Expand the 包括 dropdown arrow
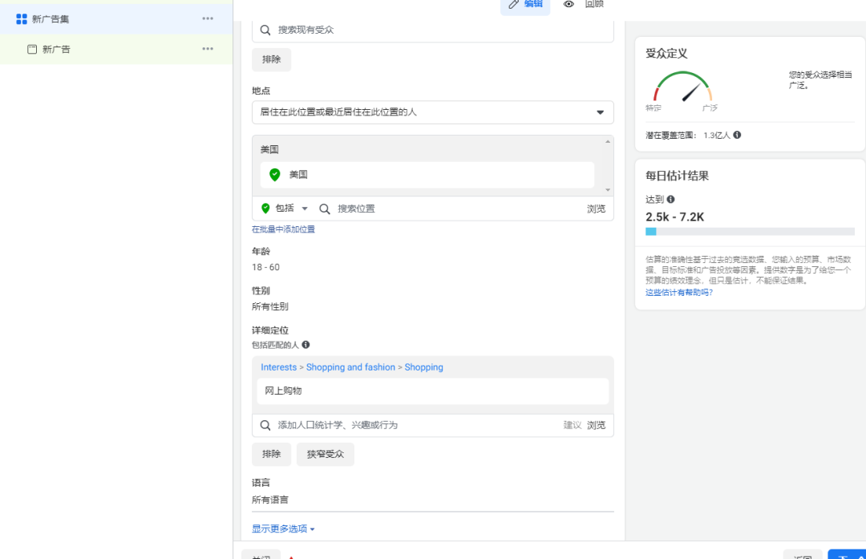 click(x=306, y=208)
